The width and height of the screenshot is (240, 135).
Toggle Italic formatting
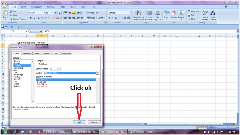click(x=35, y=18)
